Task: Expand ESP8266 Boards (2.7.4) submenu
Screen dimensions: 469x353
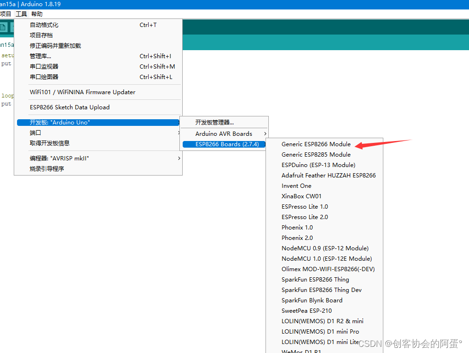Action: pos(224,144)
